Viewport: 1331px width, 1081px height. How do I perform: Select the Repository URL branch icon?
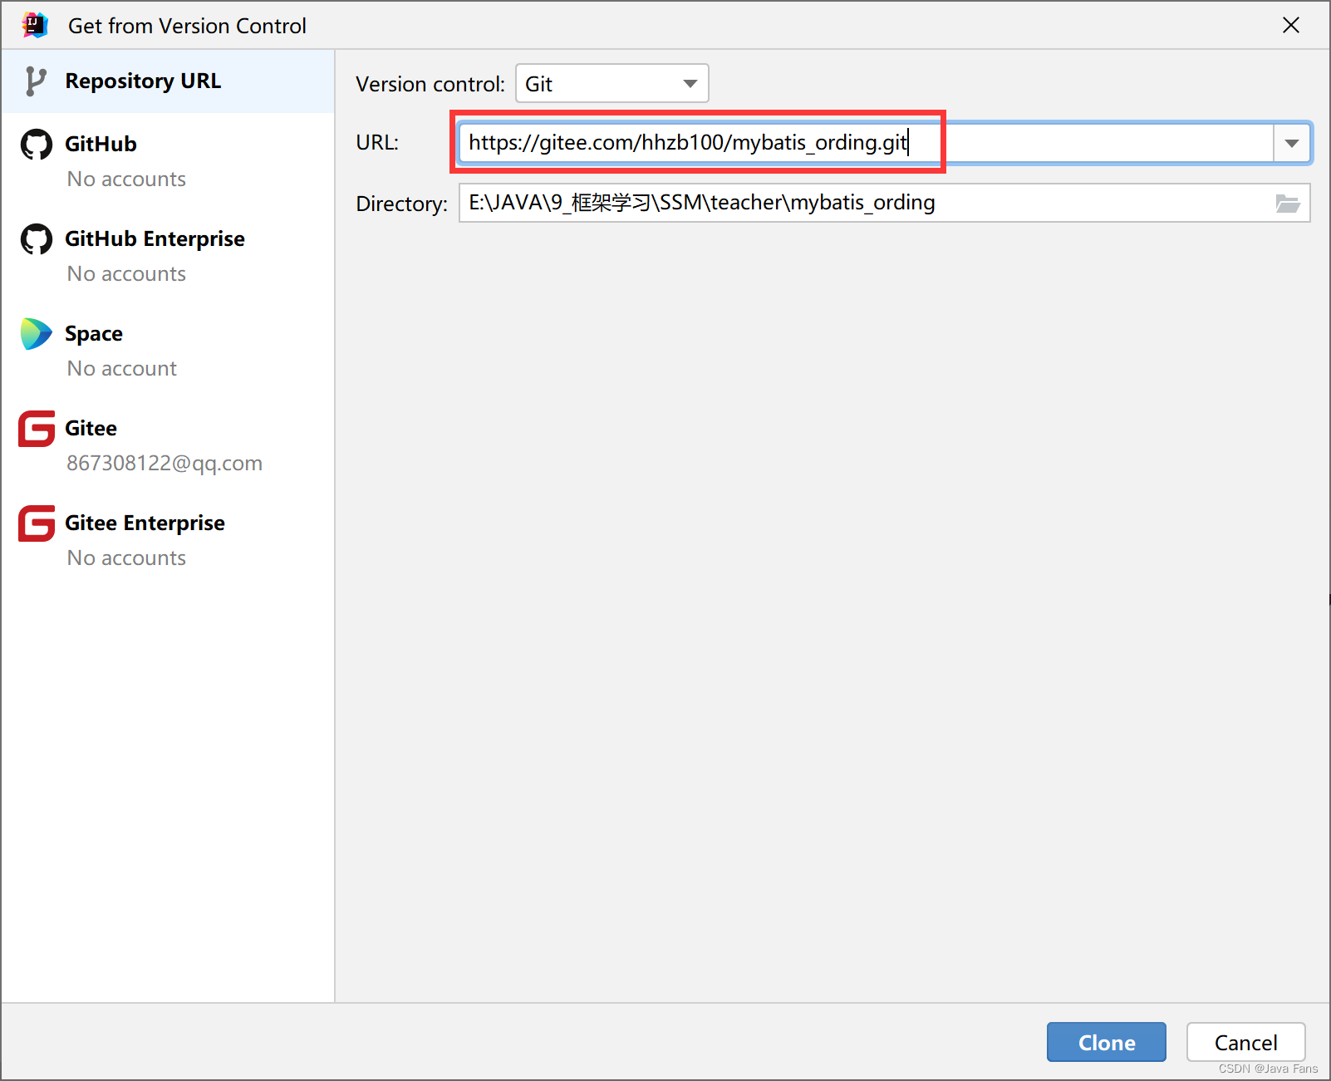coord(35,81)
